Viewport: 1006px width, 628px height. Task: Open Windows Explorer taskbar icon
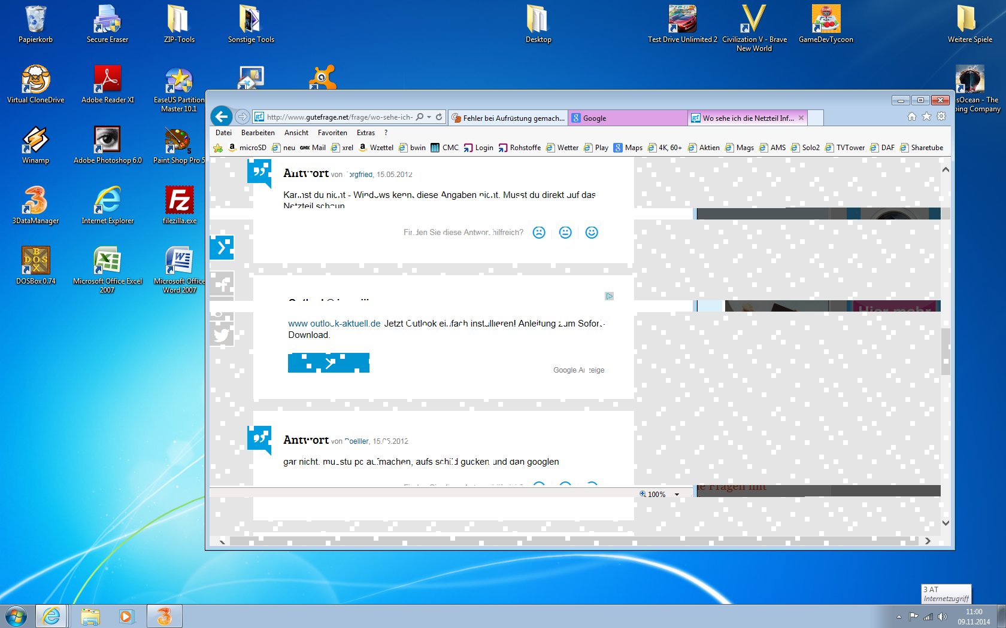90,616
